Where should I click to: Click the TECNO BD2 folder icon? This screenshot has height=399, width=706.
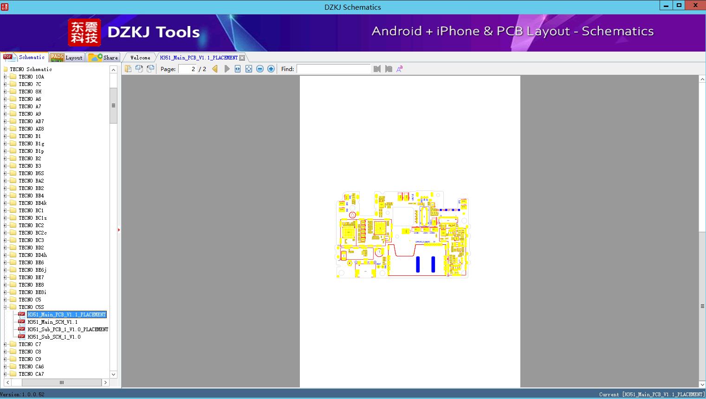pos(13,248)
